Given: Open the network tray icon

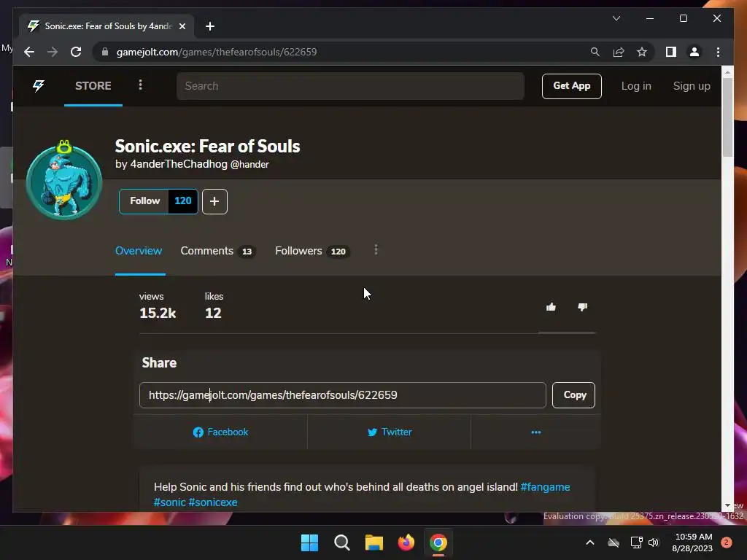Looking at the screenshot, I should tap(636, 542).
